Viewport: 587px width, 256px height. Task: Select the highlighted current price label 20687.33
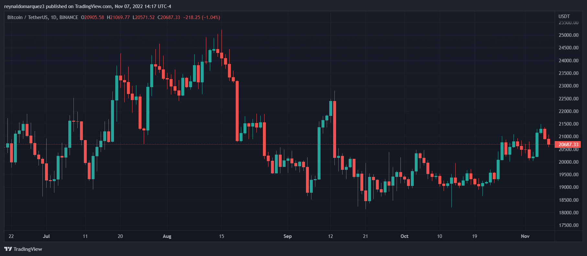pyautogui.click(x=568, y=145)
